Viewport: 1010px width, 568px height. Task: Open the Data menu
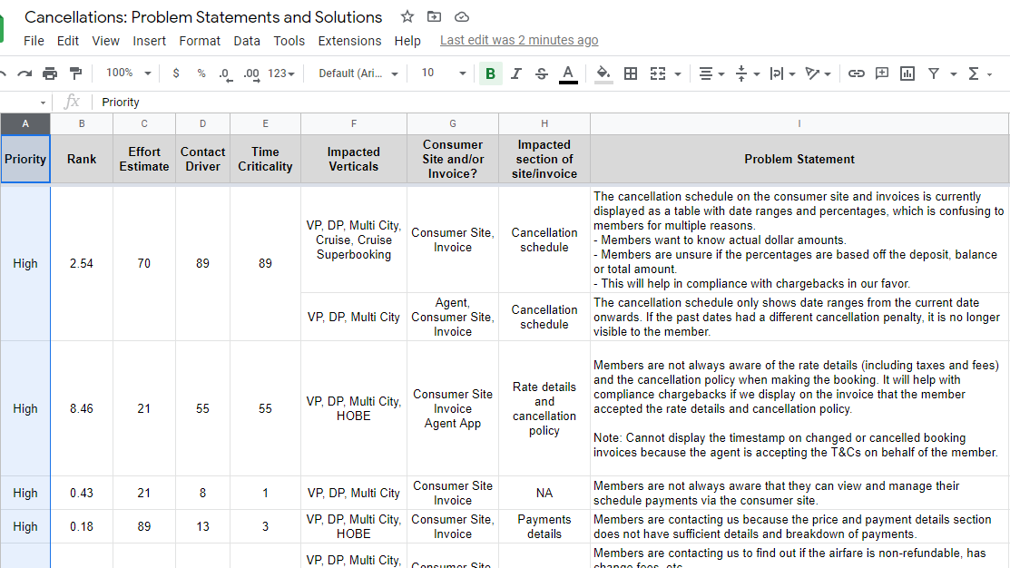(247, 41)
